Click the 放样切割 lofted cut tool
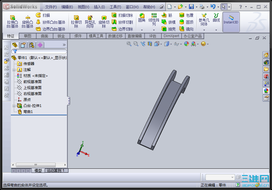272x190 pixels. coord(122,22)
